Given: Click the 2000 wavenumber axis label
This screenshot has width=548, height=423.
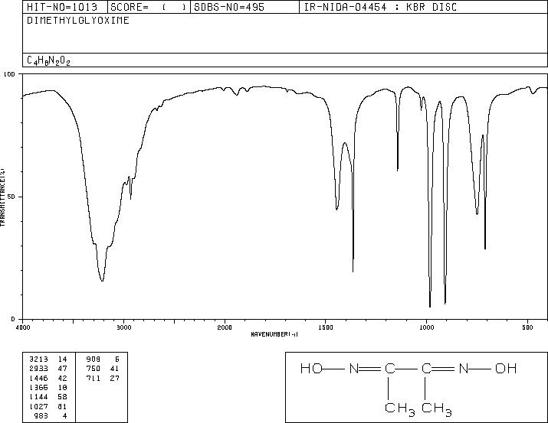Looking at the screenshot, I should click(225, 327).
